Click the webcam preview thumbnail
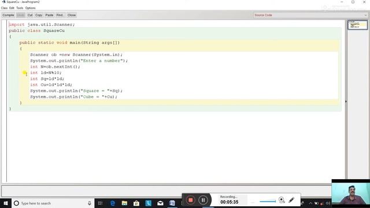The width and height of the screenshot is (370, 208). (351, 194)
